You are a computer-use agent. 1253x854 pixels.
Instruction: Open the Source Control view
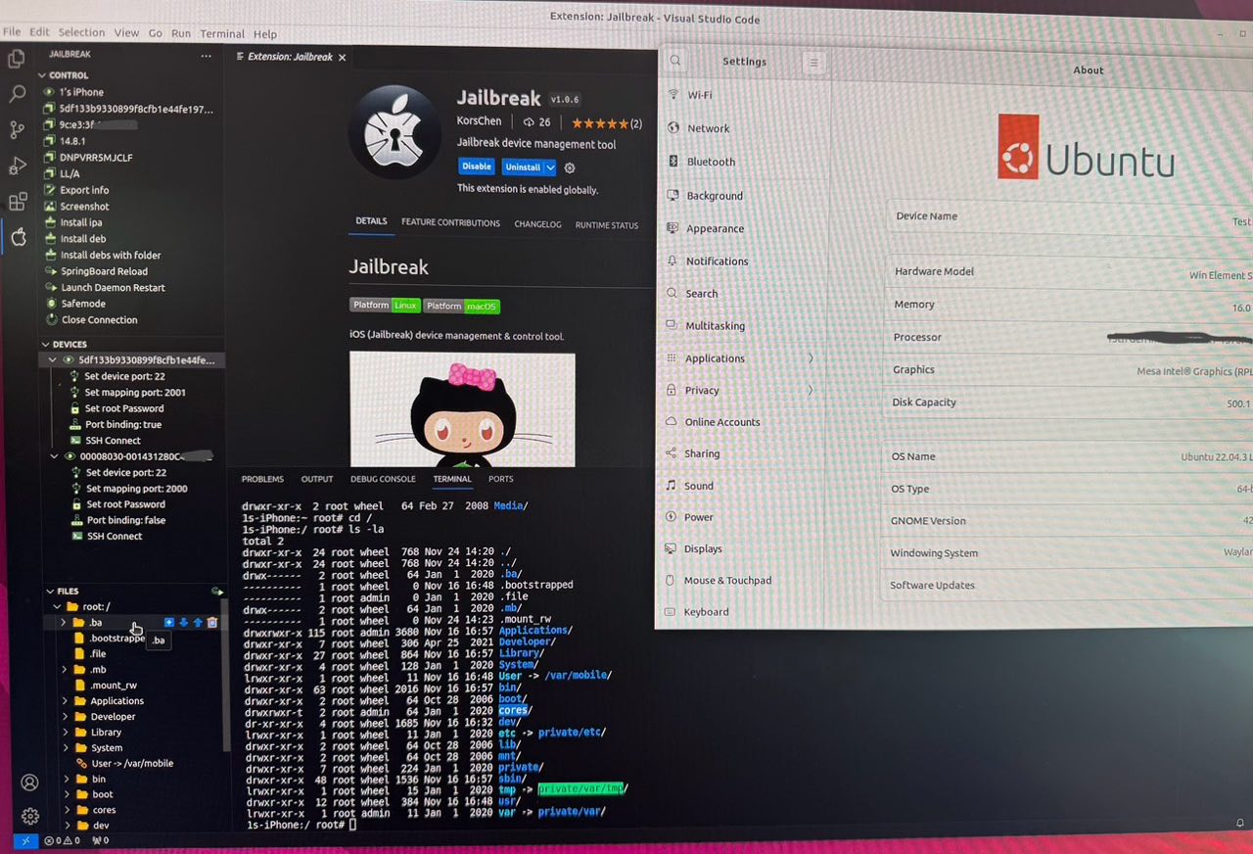coord(17,129)
